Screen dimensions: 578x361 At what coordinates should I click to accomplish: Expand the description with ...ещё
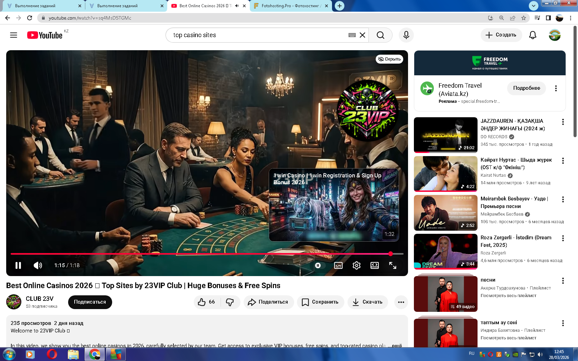(x=395, y=345)
